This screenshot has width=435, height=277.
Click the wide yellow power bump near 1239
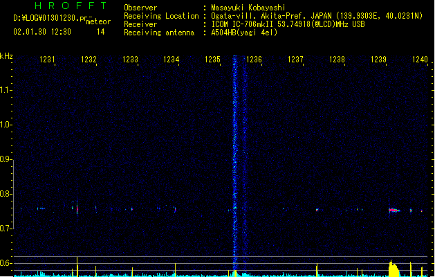coord(394,269)
